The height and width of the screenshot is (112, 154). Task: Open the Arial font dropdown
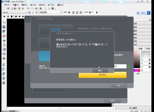pyautogui.click(x=15, y=12)
